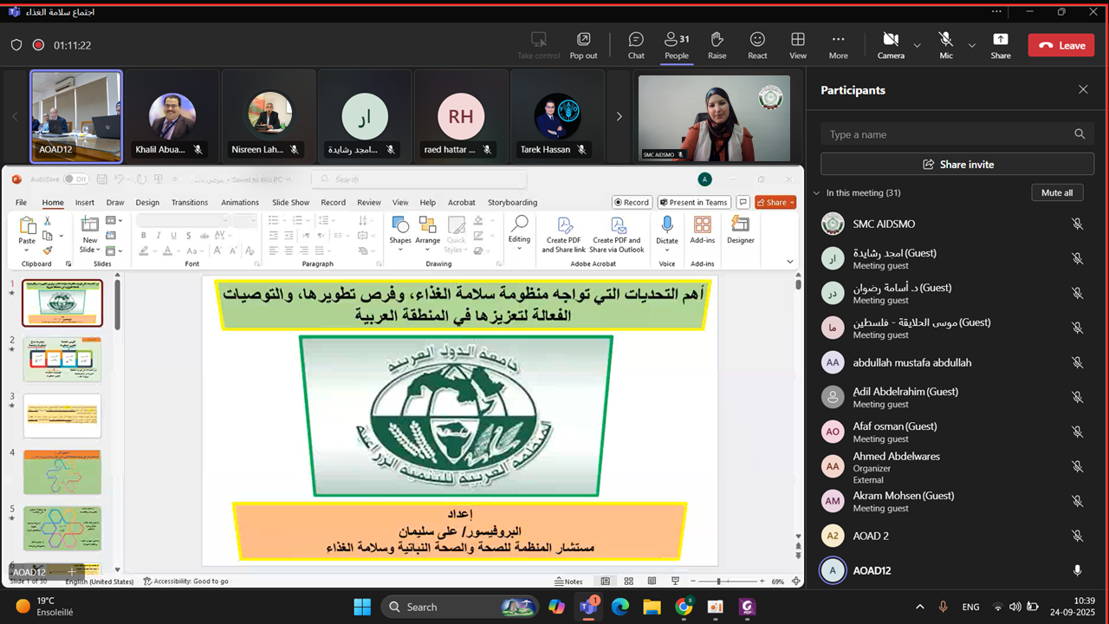1109x624 pixels.
Task: Open the Teams Chat panel
Action: tap(636, 45)
